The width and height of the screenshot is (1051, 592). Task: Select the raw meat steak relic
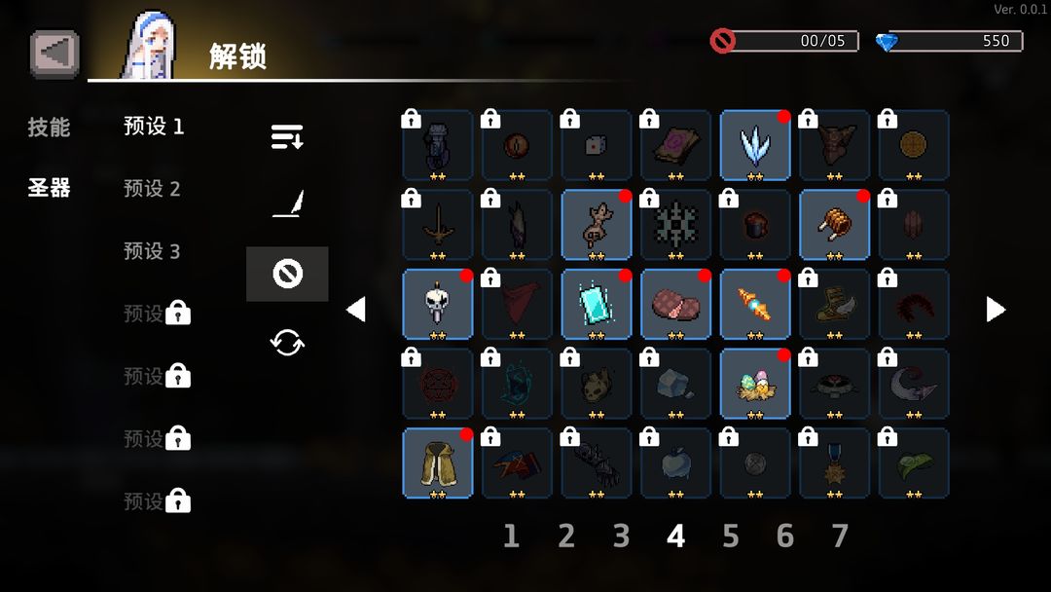click(x=675, y=304)
